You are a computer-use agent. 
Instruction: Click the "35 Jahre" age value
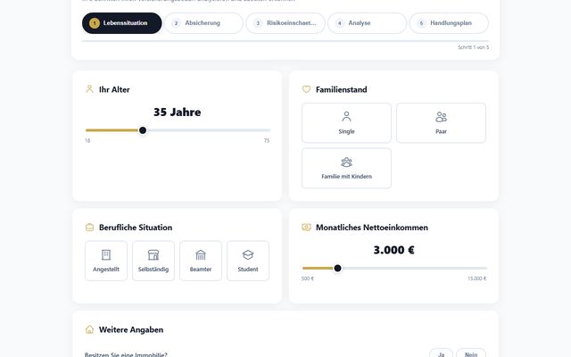coord(177,112)
